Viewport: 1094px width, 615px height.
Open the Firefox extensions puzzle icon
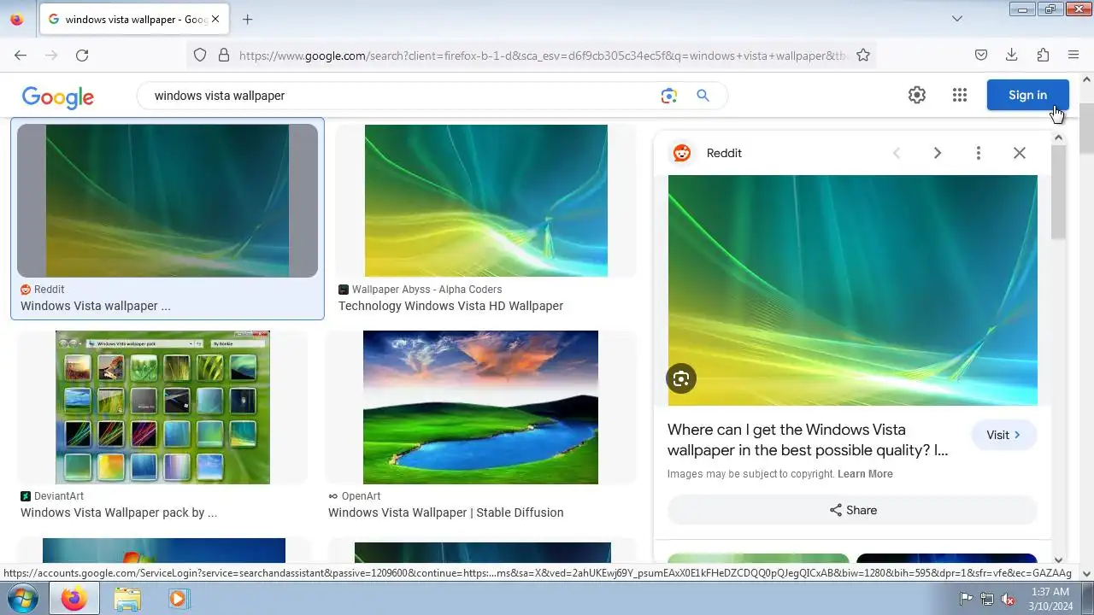click(x=1043, y=56)
